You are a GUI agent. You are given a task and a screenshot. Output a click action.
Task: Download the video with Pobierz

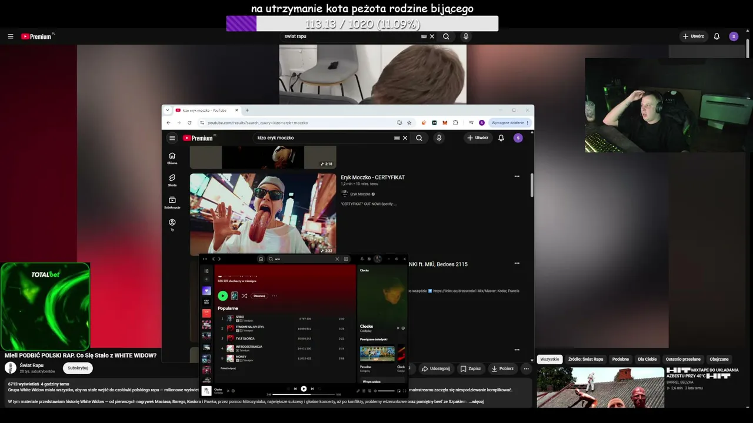coord(502,369)
